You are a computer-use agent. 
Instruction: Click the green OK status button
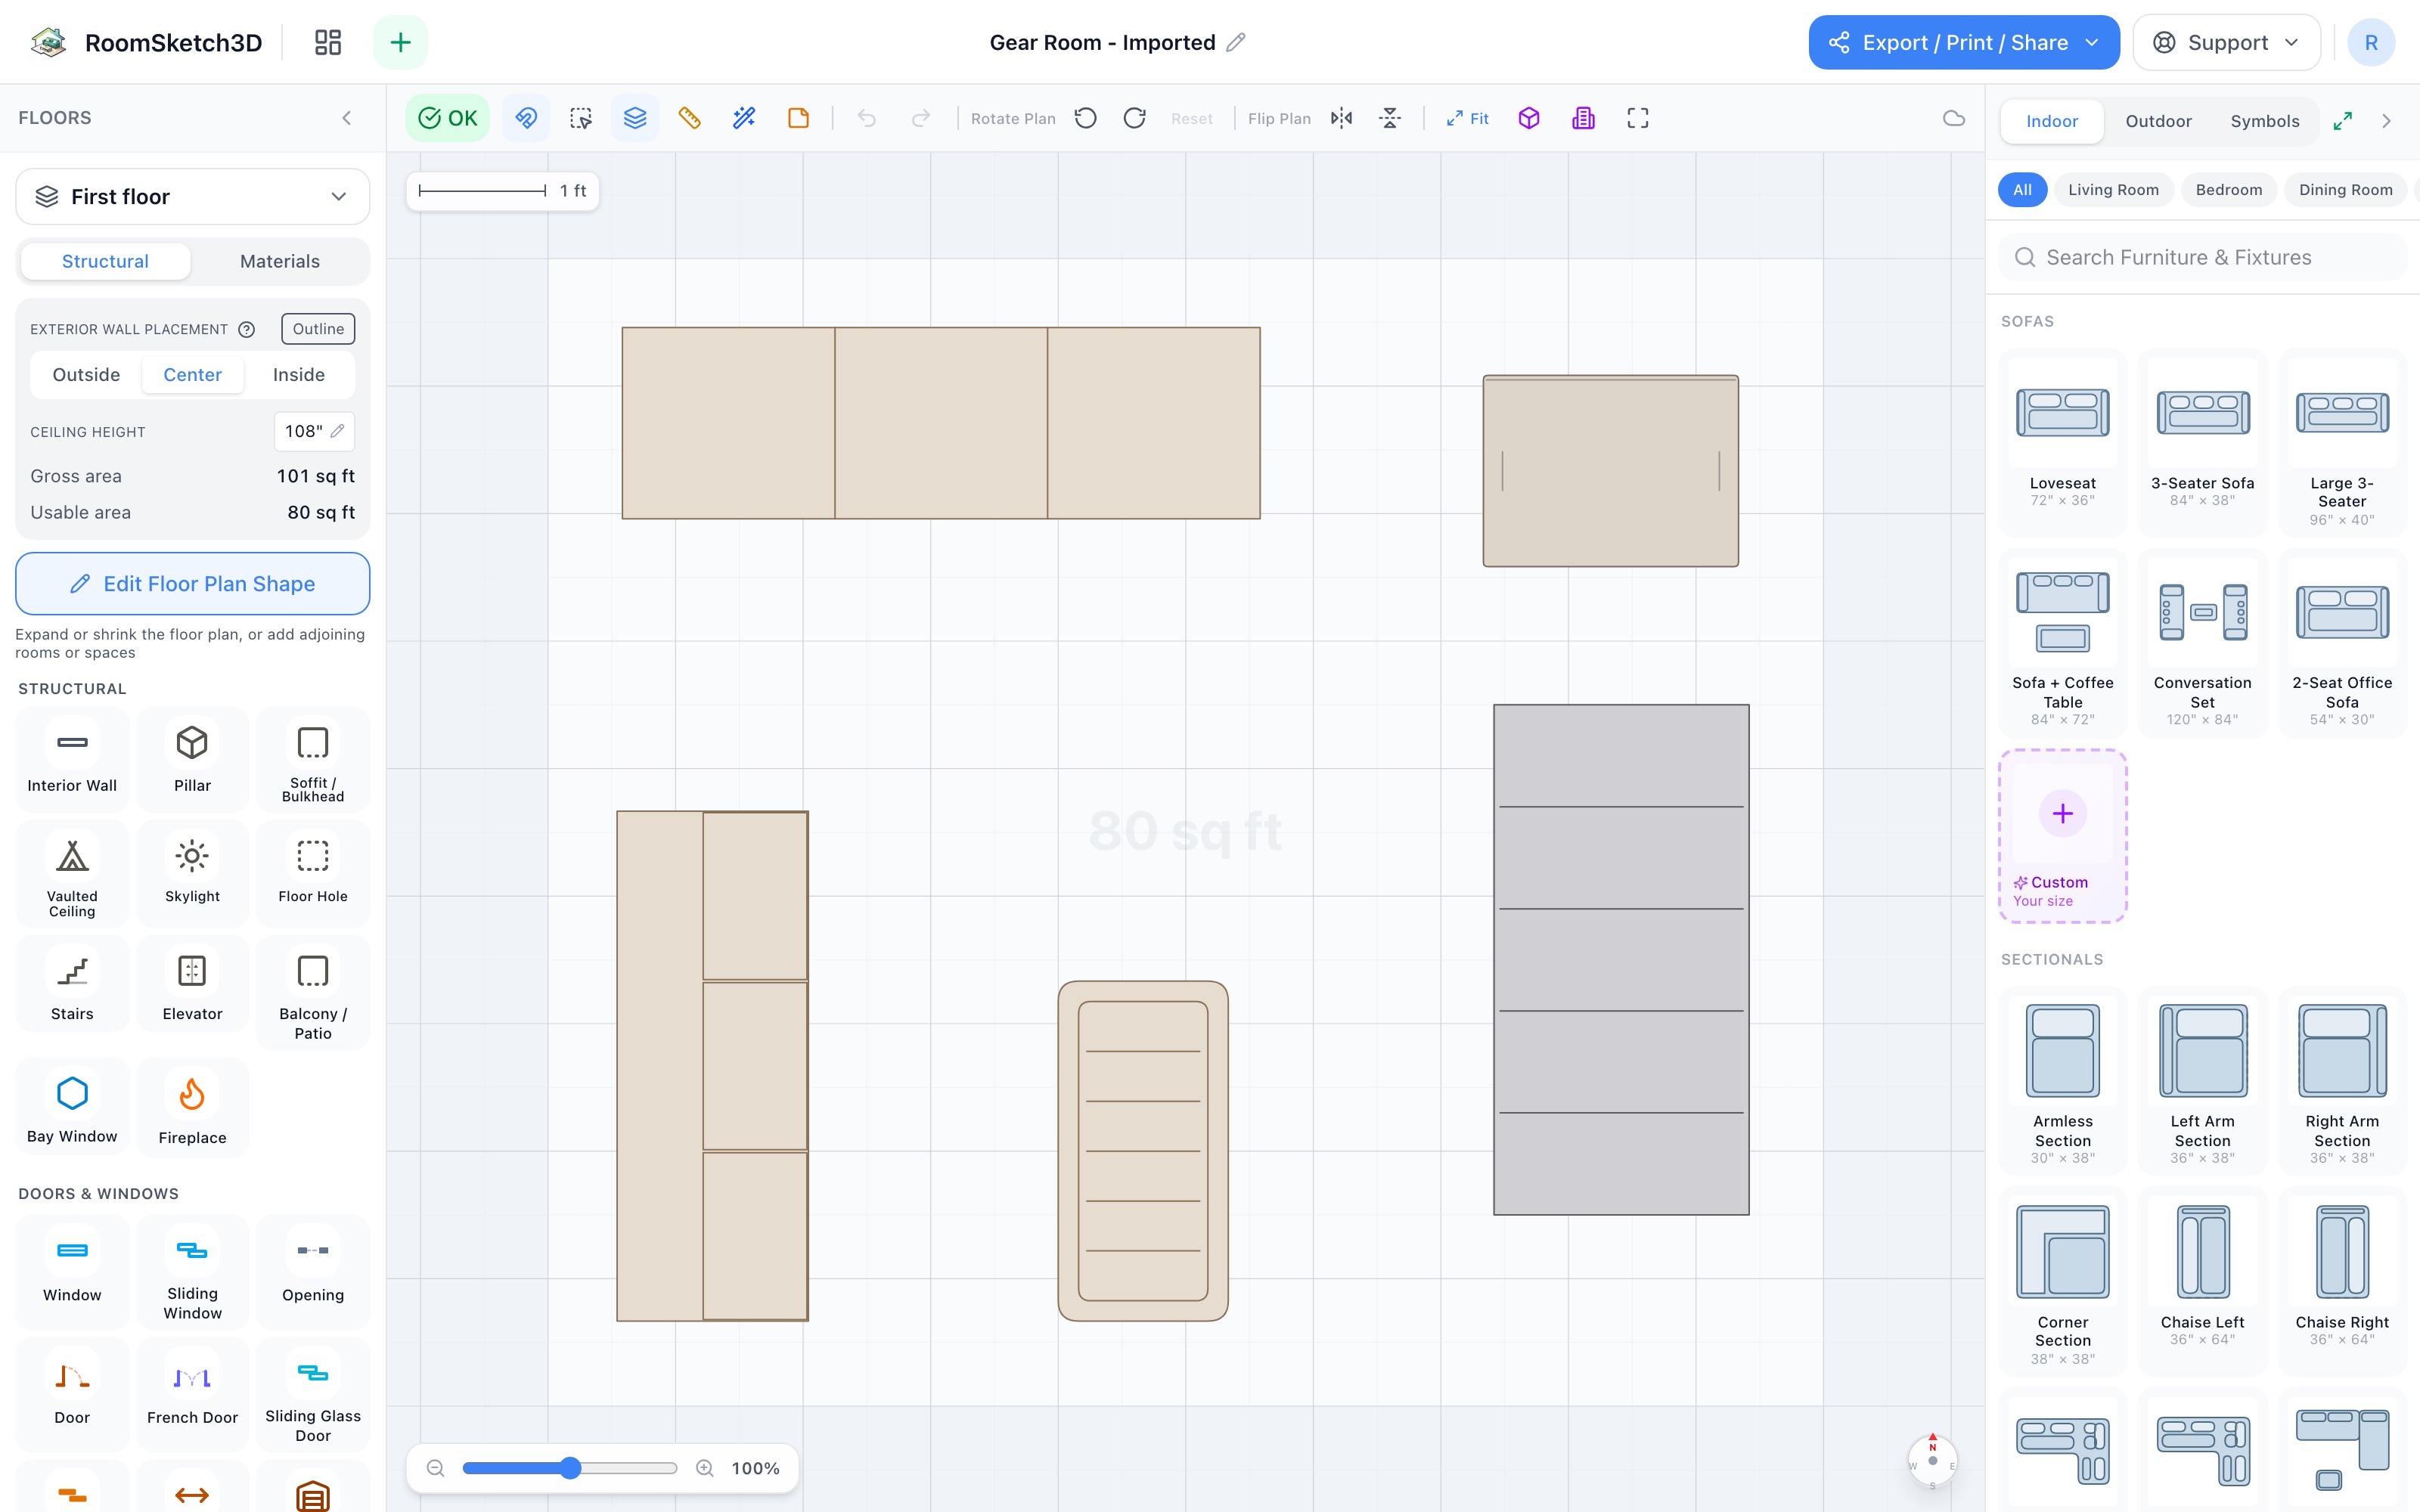447,118
